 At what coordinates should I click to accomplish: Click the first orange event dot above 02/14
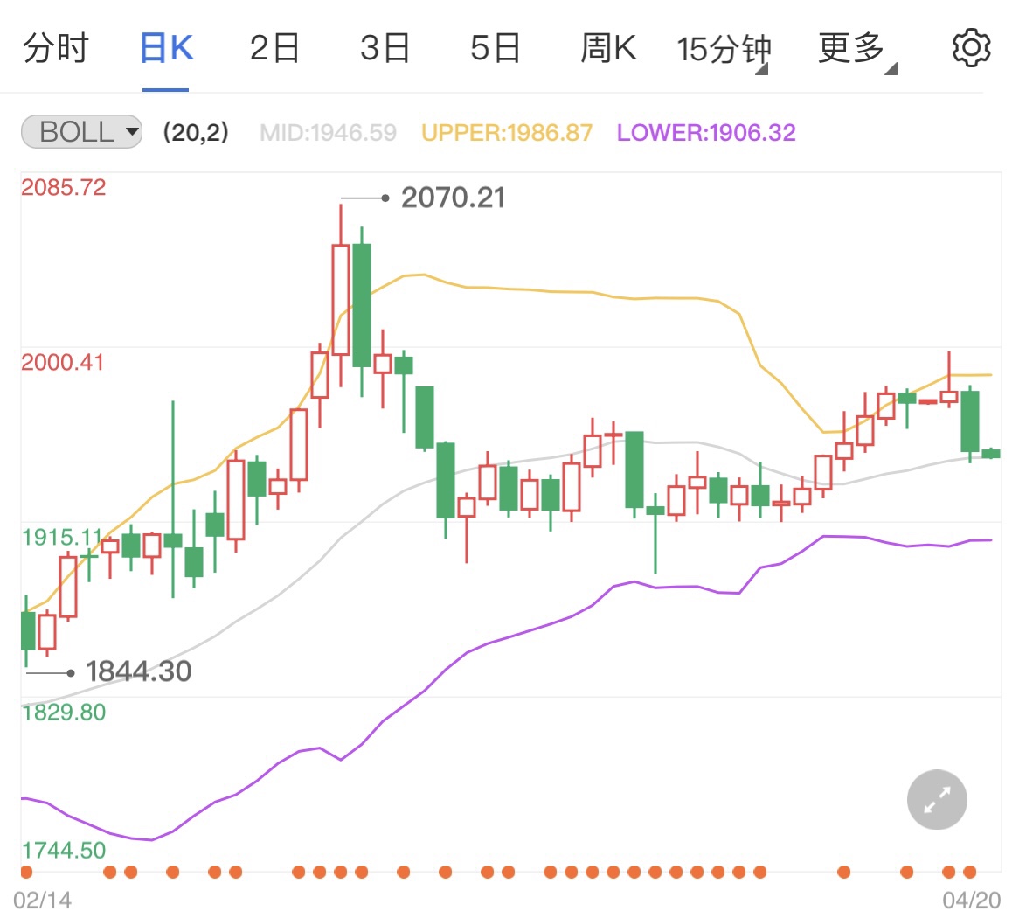pos(26,872)
